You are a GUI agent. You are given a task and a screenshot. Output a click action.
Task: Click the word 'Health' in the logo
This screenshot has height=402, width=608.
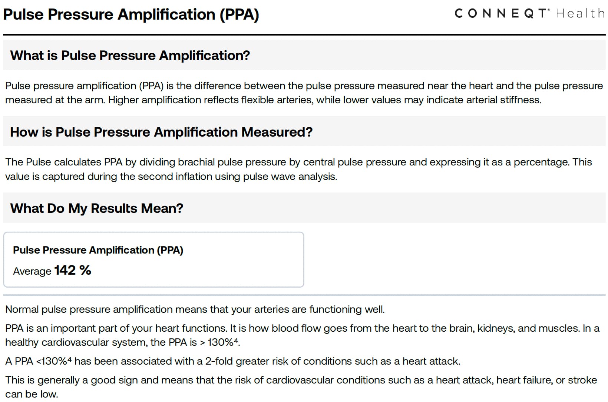[x=580, y=14]
